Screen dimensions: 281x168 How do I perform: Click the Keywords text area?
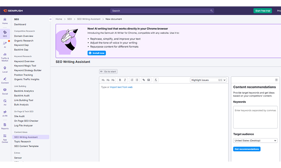tap(255, 117)
